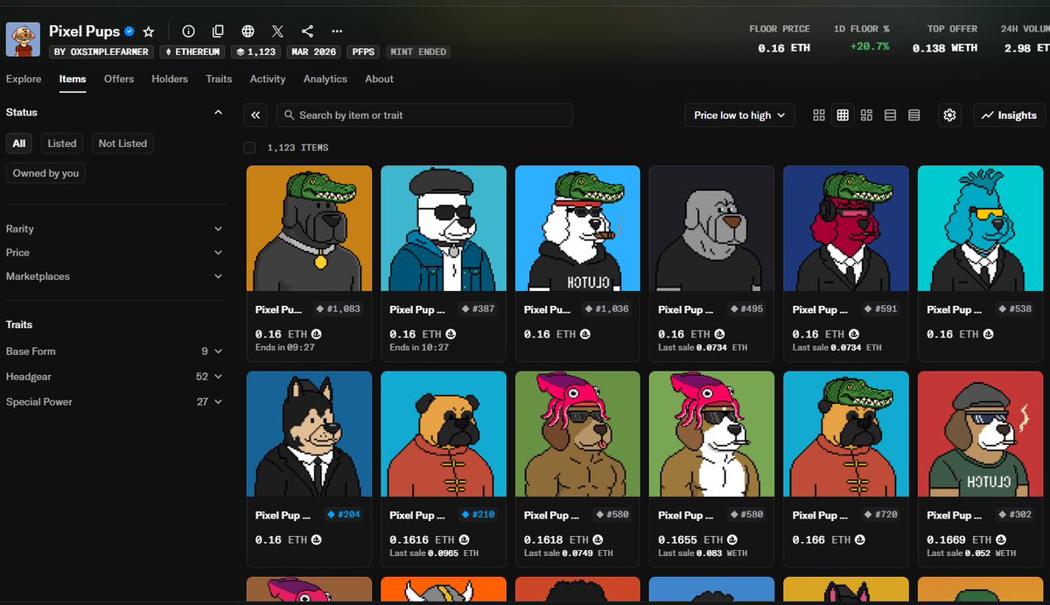Select the medium grid view icon
Viewport: 1050px width, 605px height.
pos(843,115)
